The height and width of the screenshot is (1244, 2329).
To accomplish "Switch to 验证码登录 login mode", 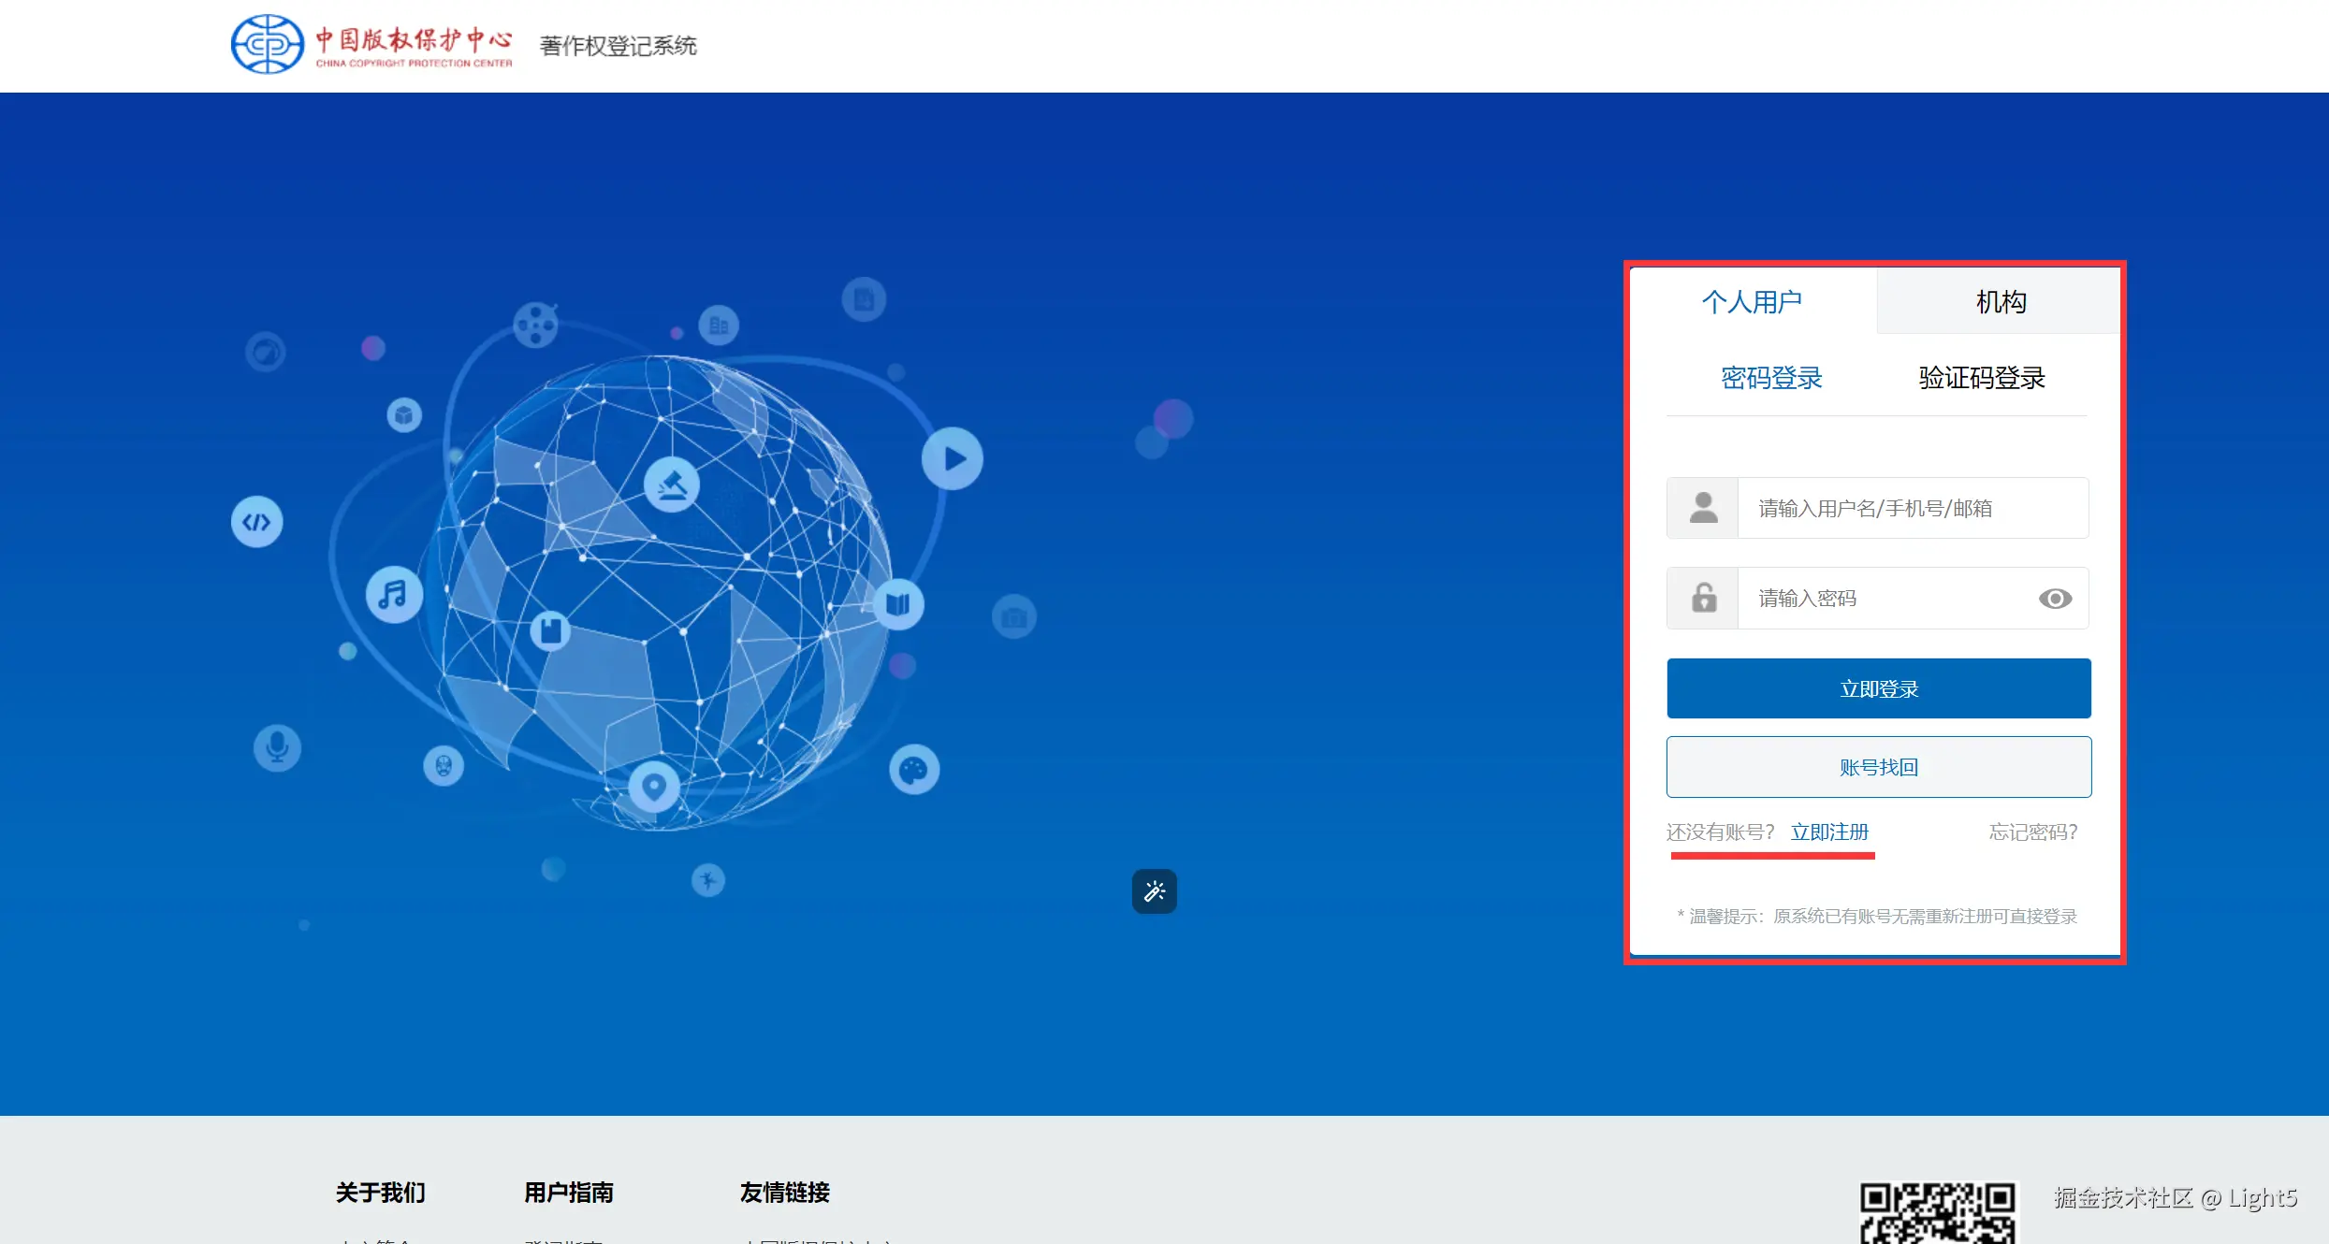I will pos(1981,378).
